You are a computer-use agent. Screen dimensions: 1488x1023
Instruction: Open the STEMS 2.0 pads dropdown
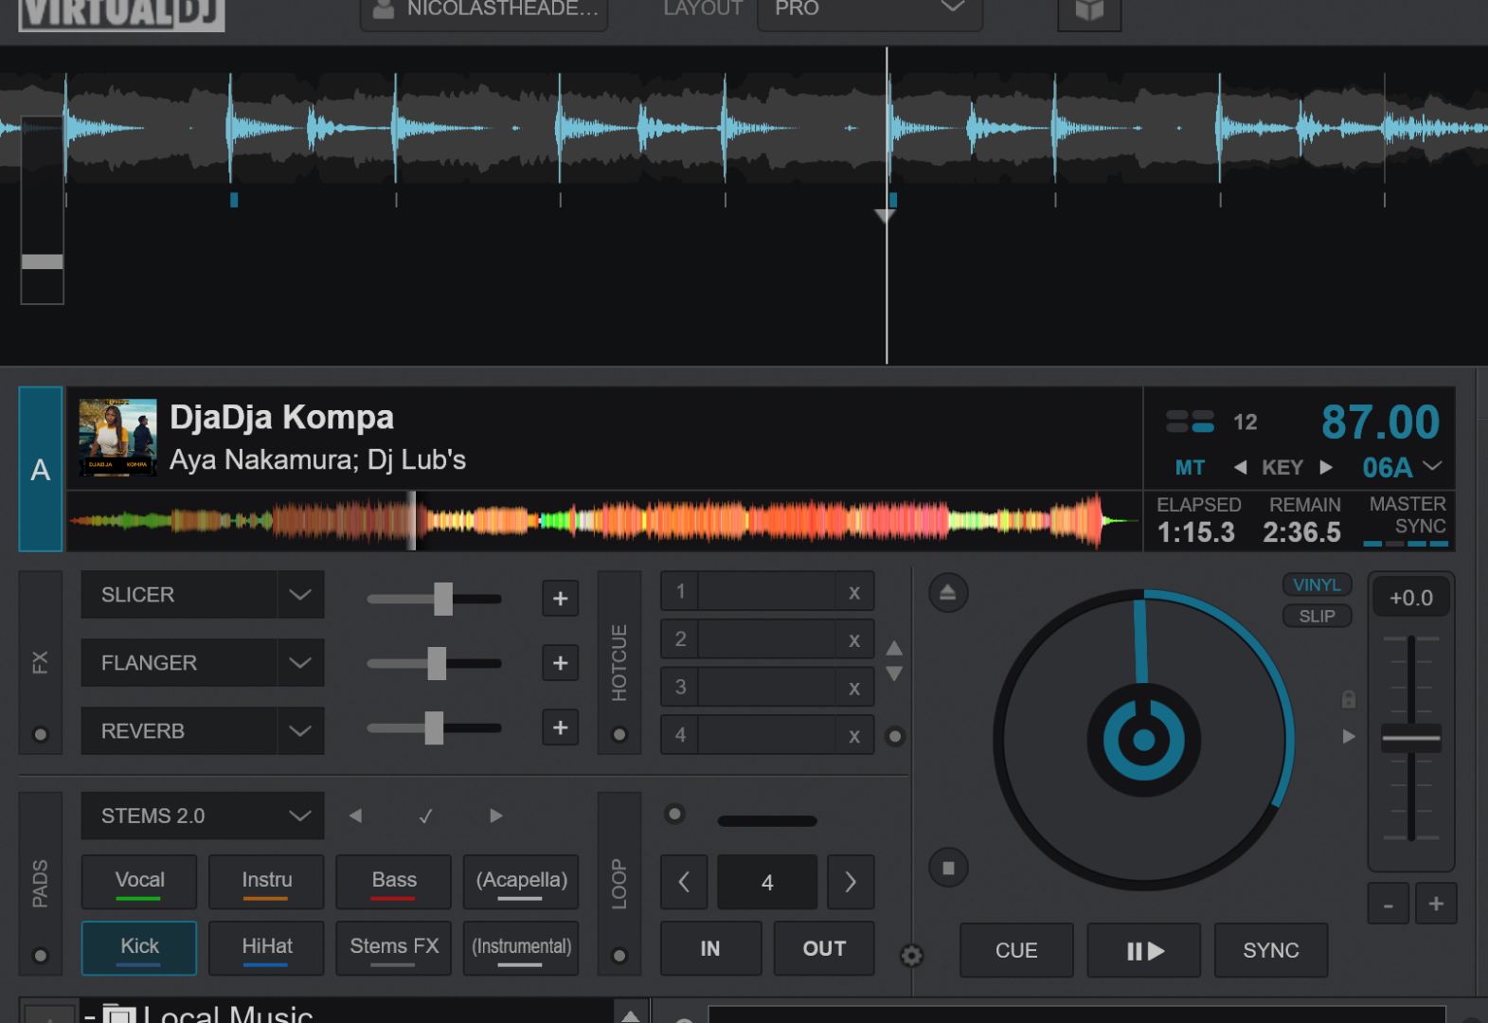pos(203,816)
